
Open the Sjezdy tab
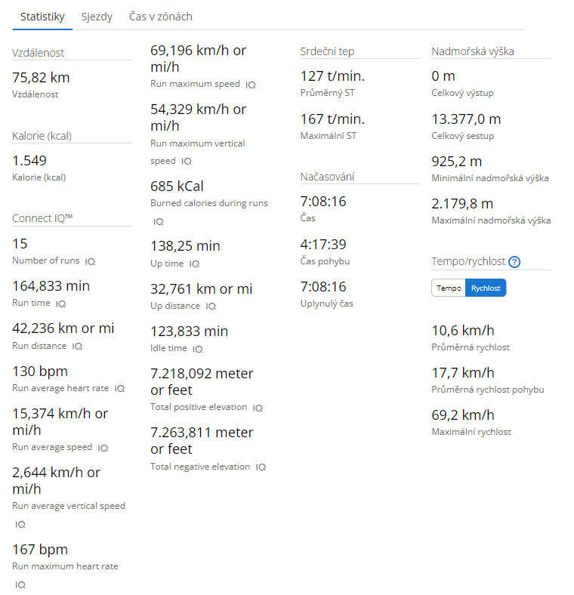tap(97, 17)
